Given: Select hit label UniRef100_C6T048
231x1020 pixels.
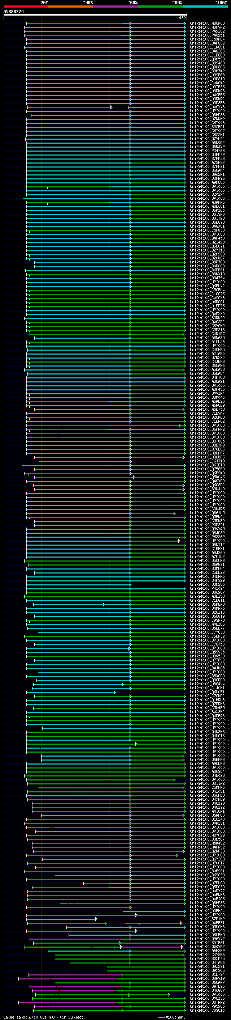Looking at the screenshot, I should pos(207,123).
